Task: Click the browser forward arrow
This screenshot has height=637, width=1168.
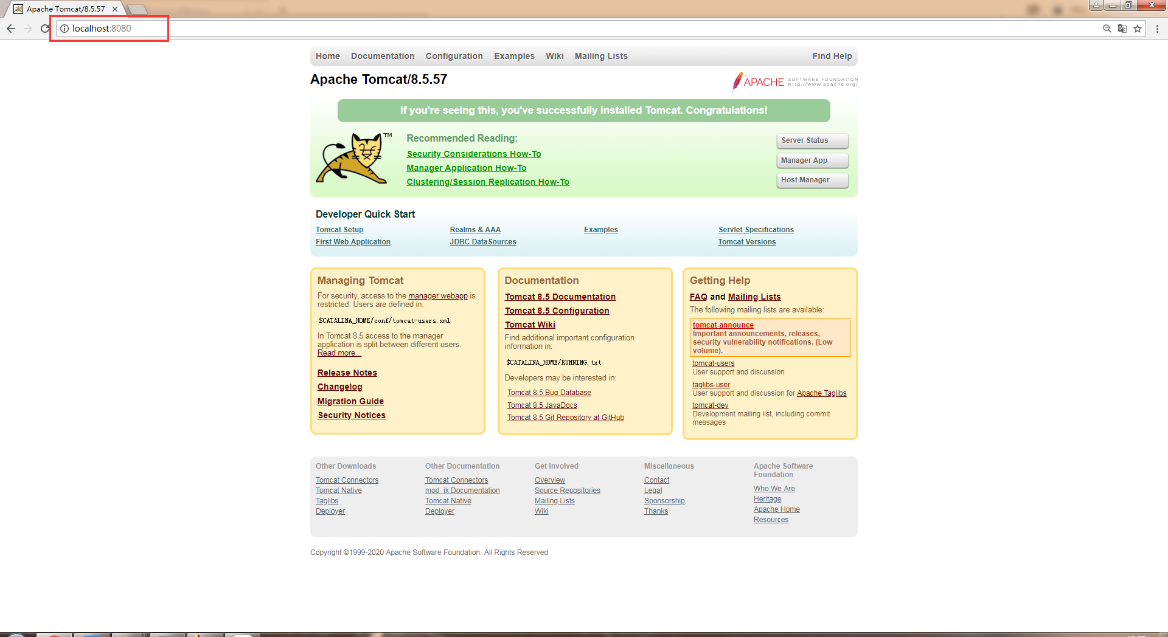Action: pyautogui.click(x=28, y=29)
